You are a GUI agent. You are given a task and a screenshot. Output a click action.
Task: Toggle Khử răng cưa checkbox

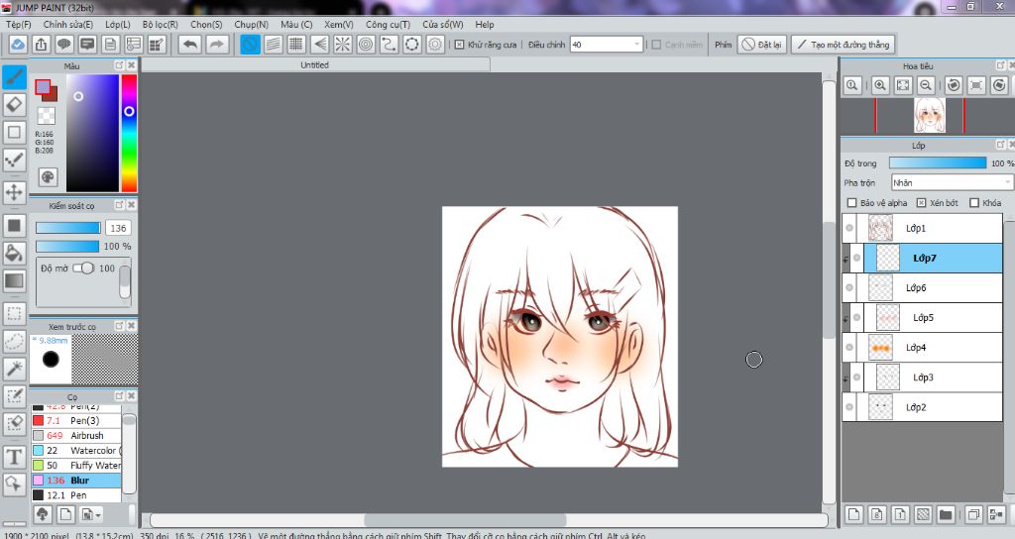[x=460, y=45]
